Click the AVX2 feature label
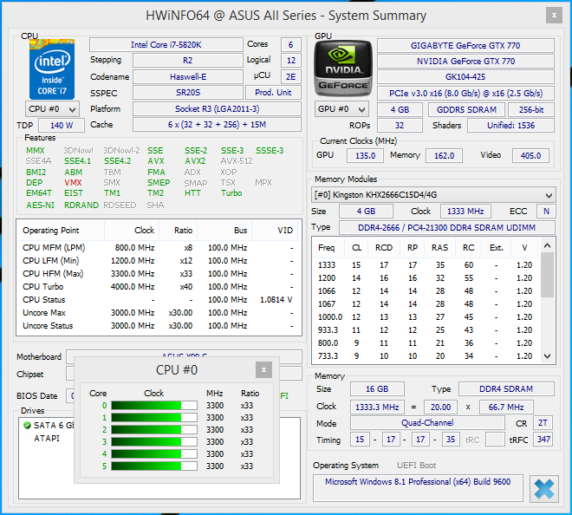The image size is (572, 515). [195, 161]
